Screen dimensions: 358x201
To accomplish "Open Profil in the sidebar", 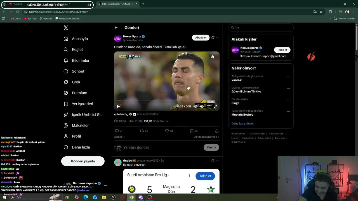I will pyautogui.click(x=72, y=136).
